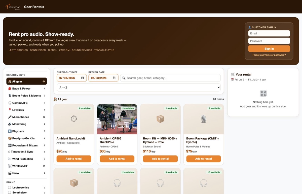Click the return date field value
The height and width of the screenshot is (194, 302).
[99, 78]
